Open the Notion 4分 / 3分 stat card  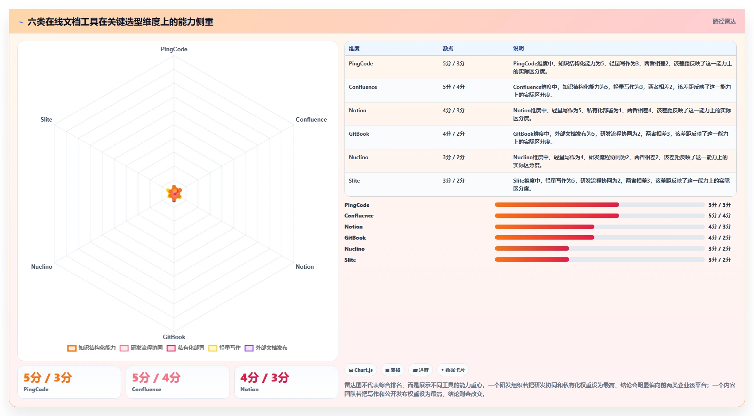point(286,382)
